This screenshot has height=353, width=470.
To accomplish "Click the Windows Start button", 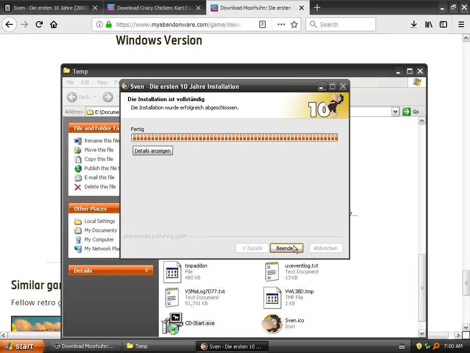I will pos(22,346).
